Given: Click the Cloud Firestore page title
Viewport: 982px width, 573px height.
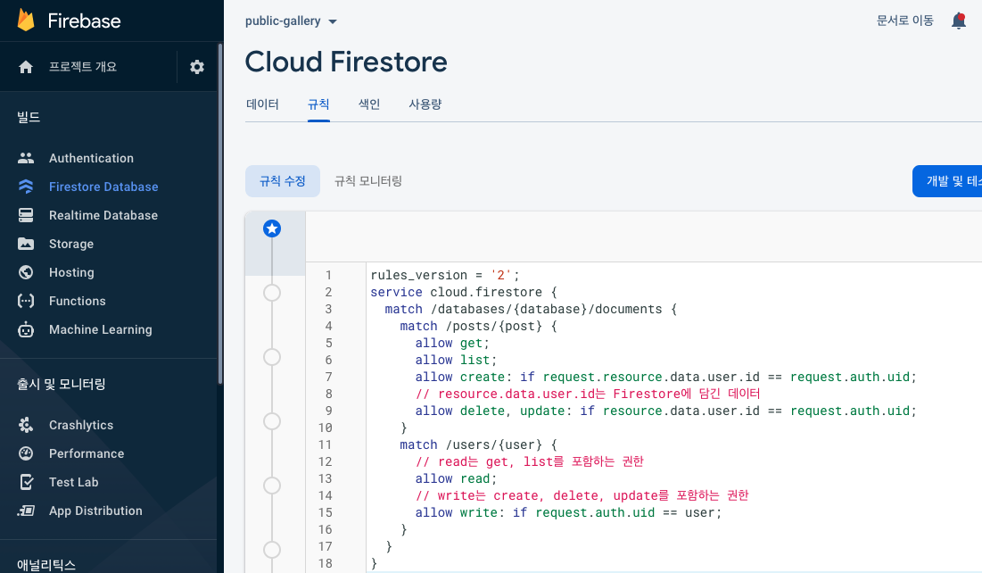Looking at the screenshot, I should (x=346, y=62).
